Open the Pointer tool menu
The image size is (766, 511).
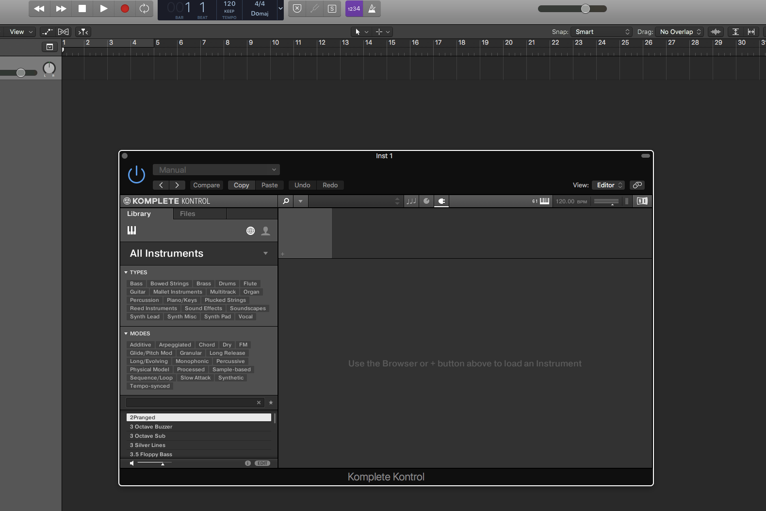pos(360,32)
